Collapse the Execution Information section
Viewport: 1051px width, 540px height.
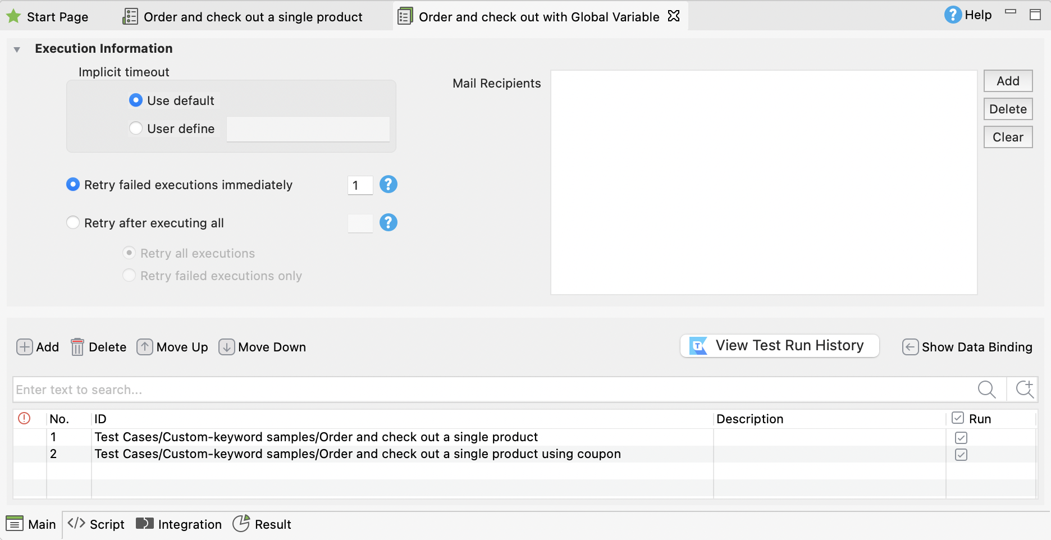click(x=17, y=49)
